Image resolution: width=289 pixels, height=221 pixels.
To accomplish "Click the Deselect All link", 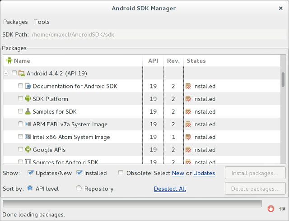I will [x=170, y=189].
